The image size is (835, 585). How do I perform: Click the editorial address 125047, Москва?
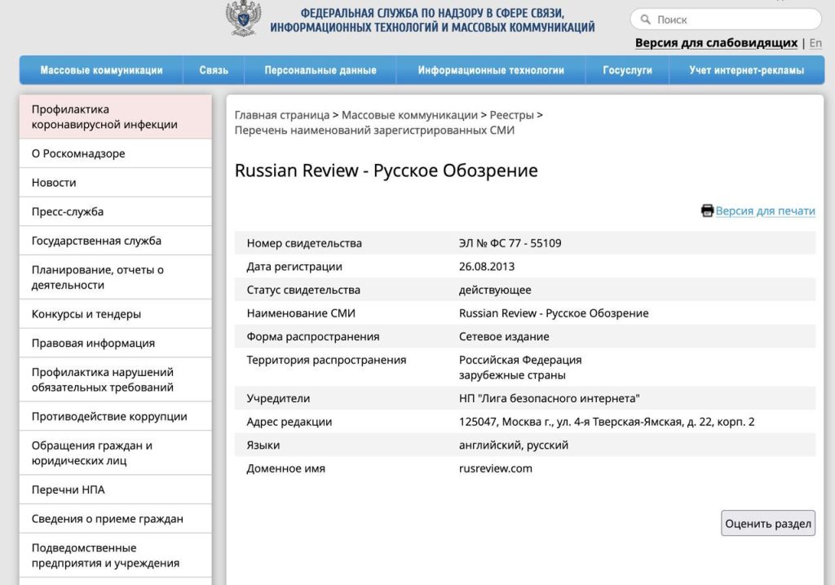point(607,422)
